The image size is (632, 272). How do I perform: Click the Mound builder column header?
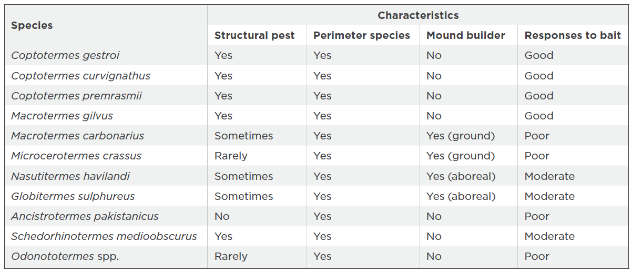466,35
